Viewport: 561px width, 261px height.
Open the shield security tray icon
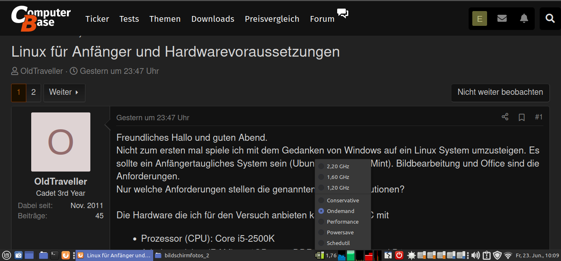pyautogui.click(x=497, y=255)
